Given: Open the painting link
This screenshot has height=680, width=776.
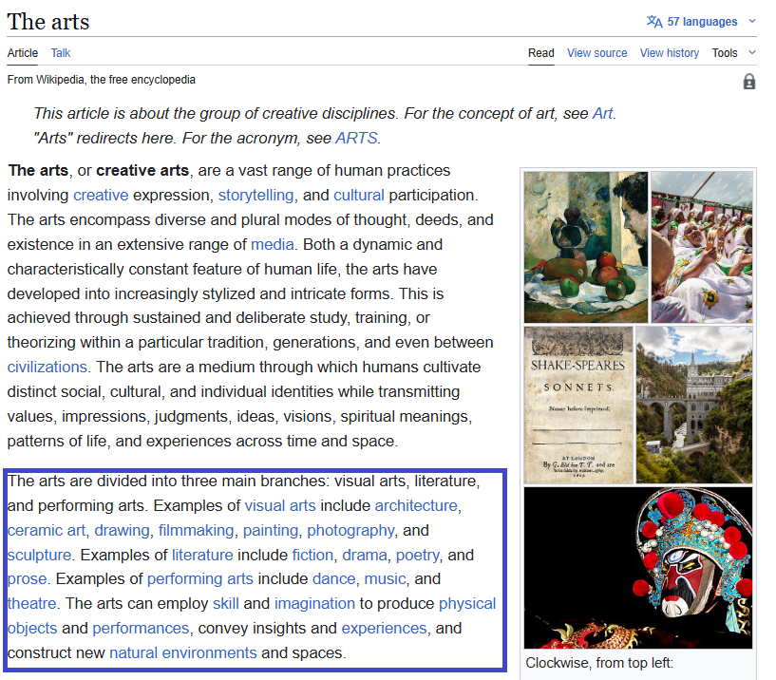Looking at the screenshot, I should coord(270,531).
